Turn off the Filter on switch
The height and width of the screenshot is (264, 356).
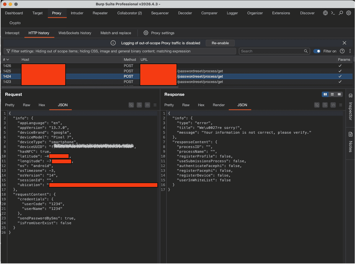(317, 51)
